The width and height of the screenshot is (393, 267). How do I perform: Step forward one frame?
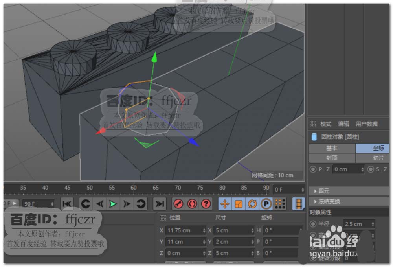127,204
